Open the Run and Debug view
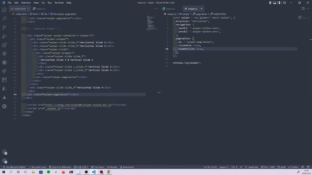 tap(4, 36)
